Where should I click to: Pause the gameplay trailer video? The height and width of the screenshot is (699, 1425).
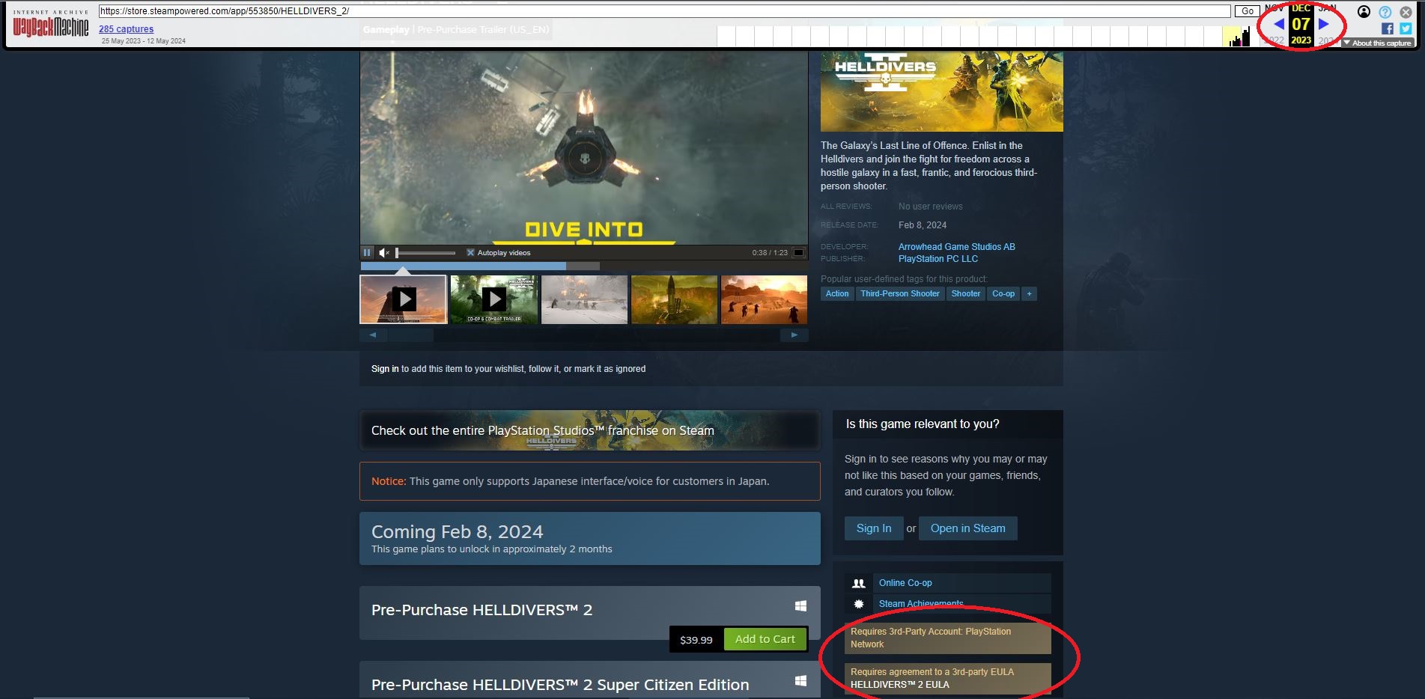(367, 253)
